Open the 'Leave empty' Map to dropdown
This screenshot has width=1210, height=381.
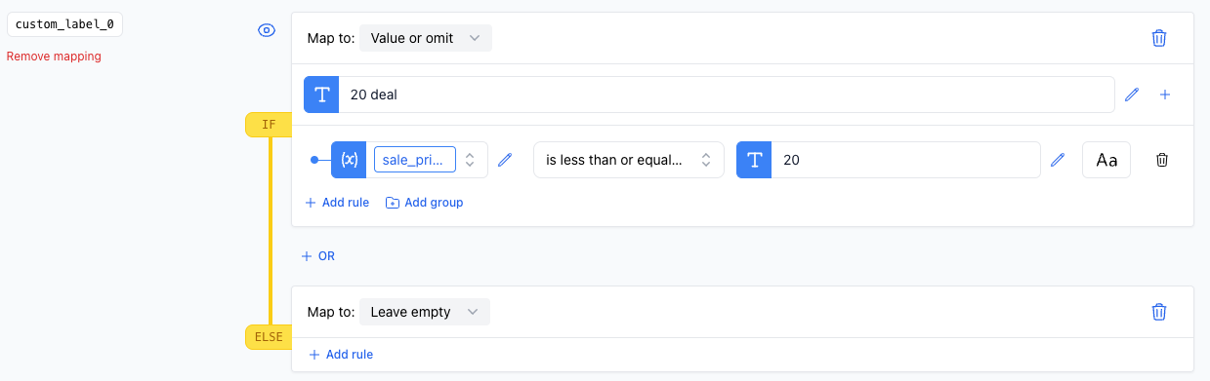point(425,312)
